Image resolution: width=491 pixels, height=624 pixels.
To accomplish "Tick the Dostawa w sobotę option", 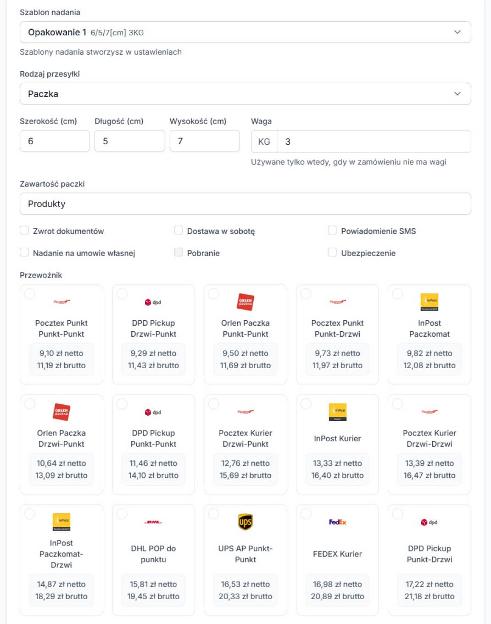I will coord(179,231).
